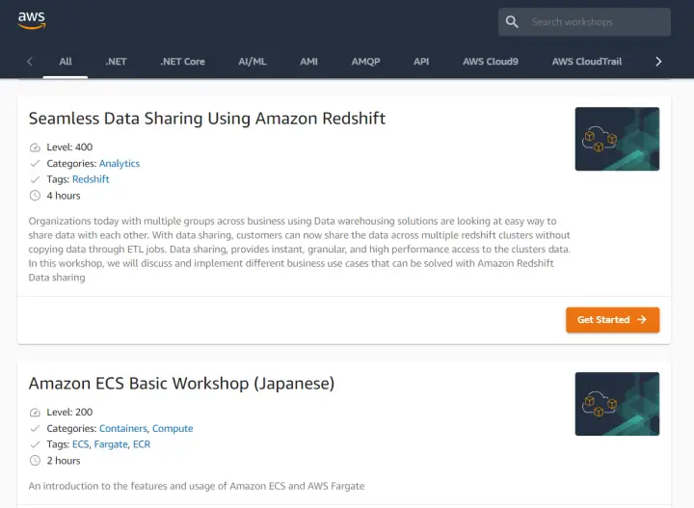Screen dimensions: 694x508
Task: Click the Redshift workshop thumbnail image
Action: 617,139
